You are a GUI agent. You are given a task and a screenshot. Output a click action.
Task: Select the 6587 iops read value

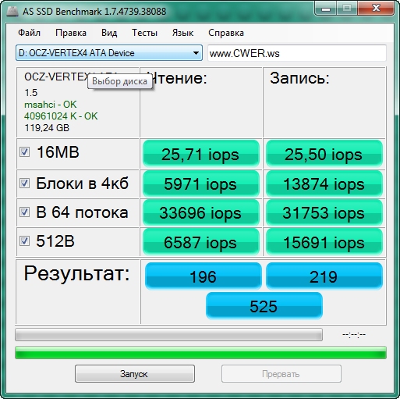(x=200, y=242)
